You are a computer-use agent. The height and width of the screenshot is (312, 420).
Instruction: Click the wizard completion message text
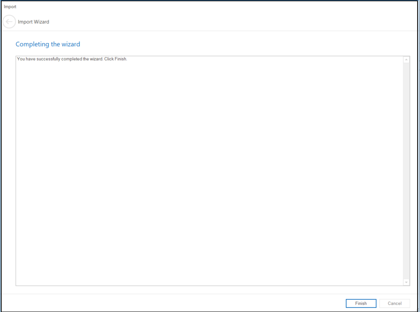(72, 59)
